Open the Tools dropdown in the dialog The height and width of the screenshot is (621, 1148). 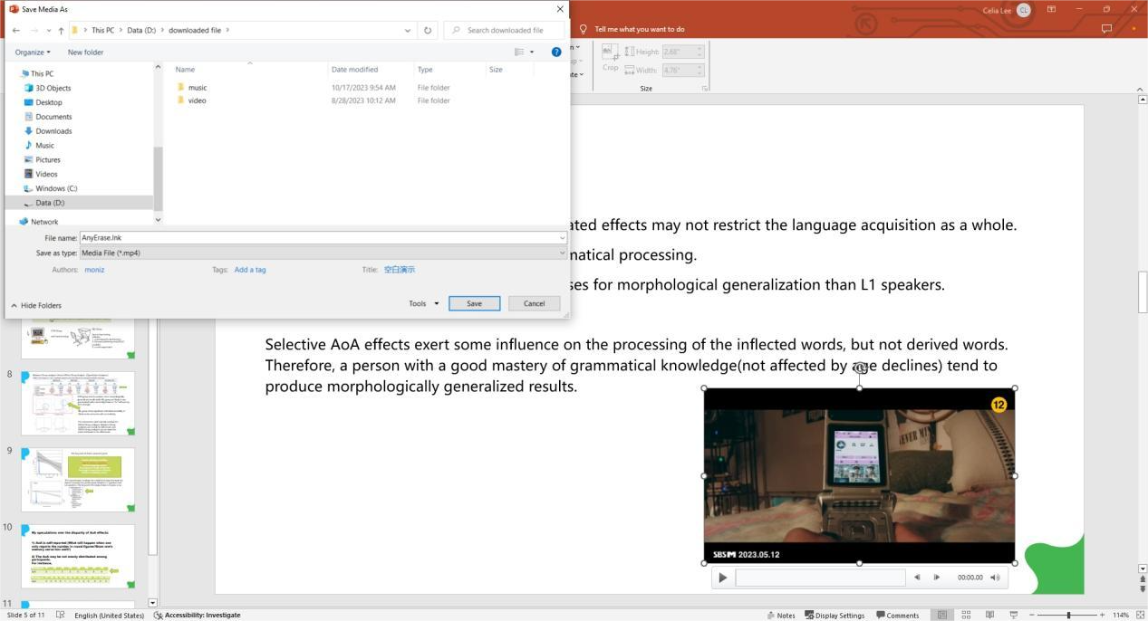[x=422, y=303]
